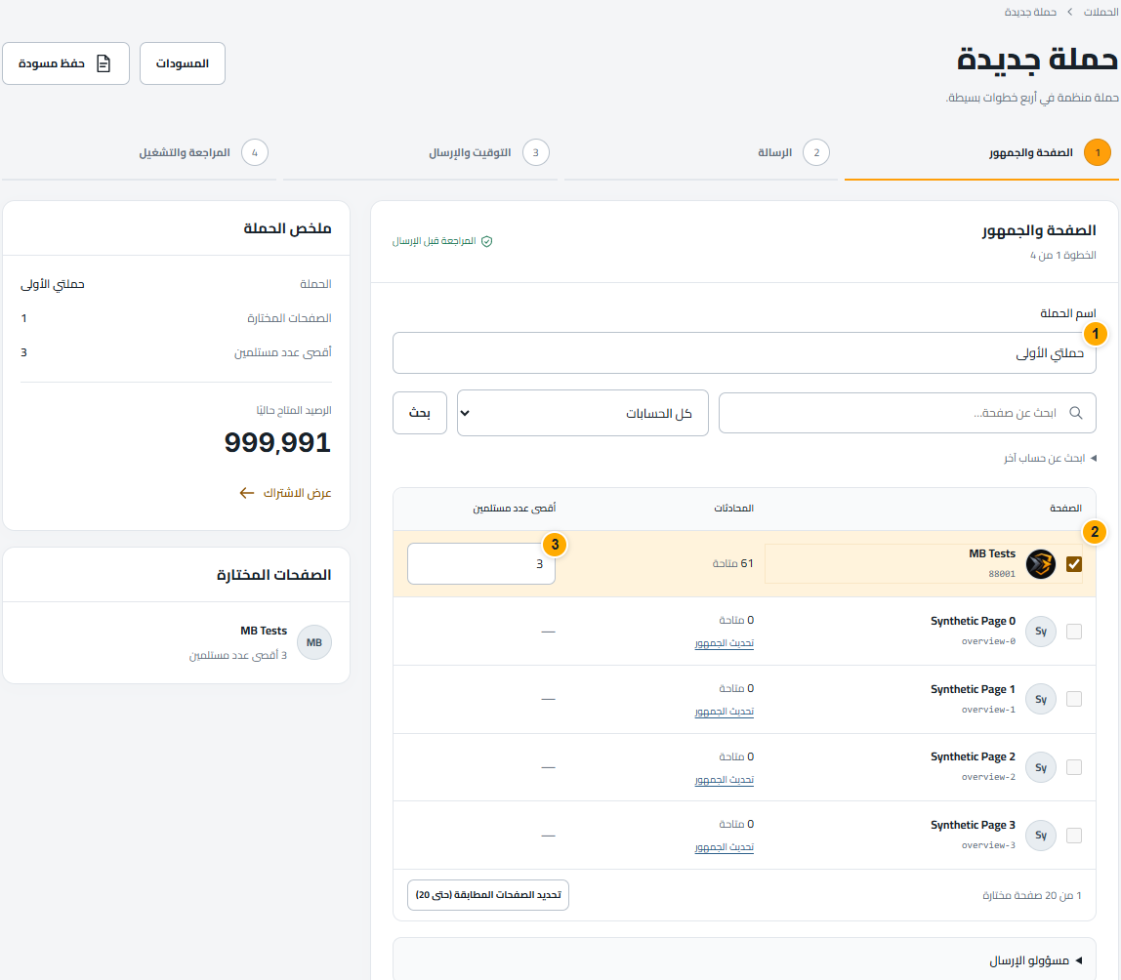Click the overview-0 page ID text

pyautogui.click(x=988, y=641)
